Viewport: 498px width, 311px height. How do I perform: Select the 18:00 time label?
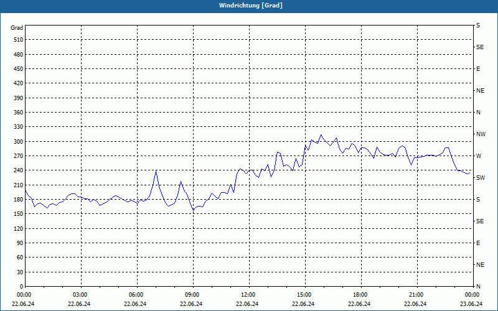(x=359, y=295)
